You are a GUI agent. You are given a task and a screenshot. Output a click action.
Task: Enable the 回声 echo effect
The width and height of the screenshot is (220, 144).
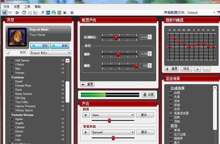coord(171,117)
